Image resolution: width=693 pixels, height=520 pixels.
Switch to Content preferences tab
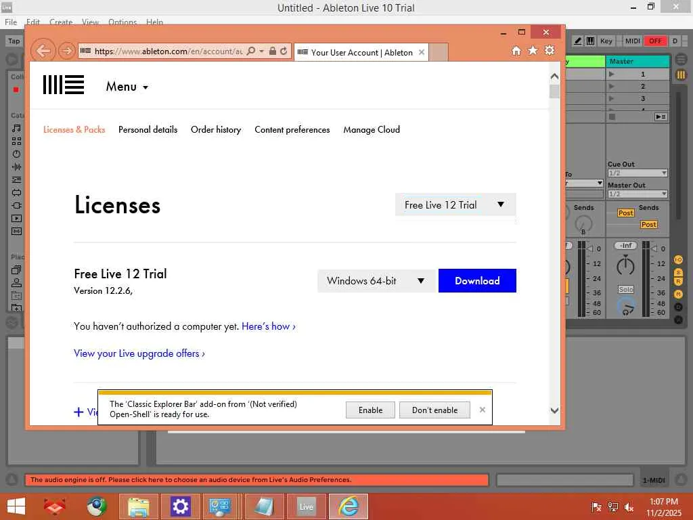pos(292,129)
